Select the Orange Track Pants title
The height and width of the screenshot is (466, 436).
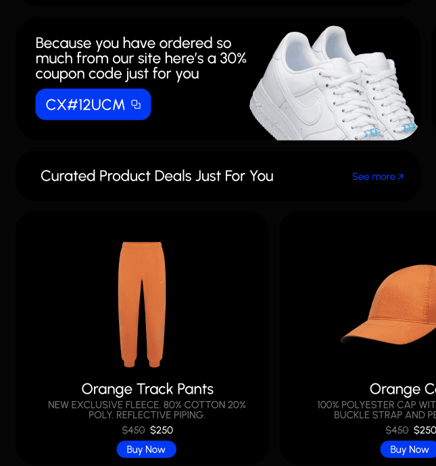coord(147,389)
